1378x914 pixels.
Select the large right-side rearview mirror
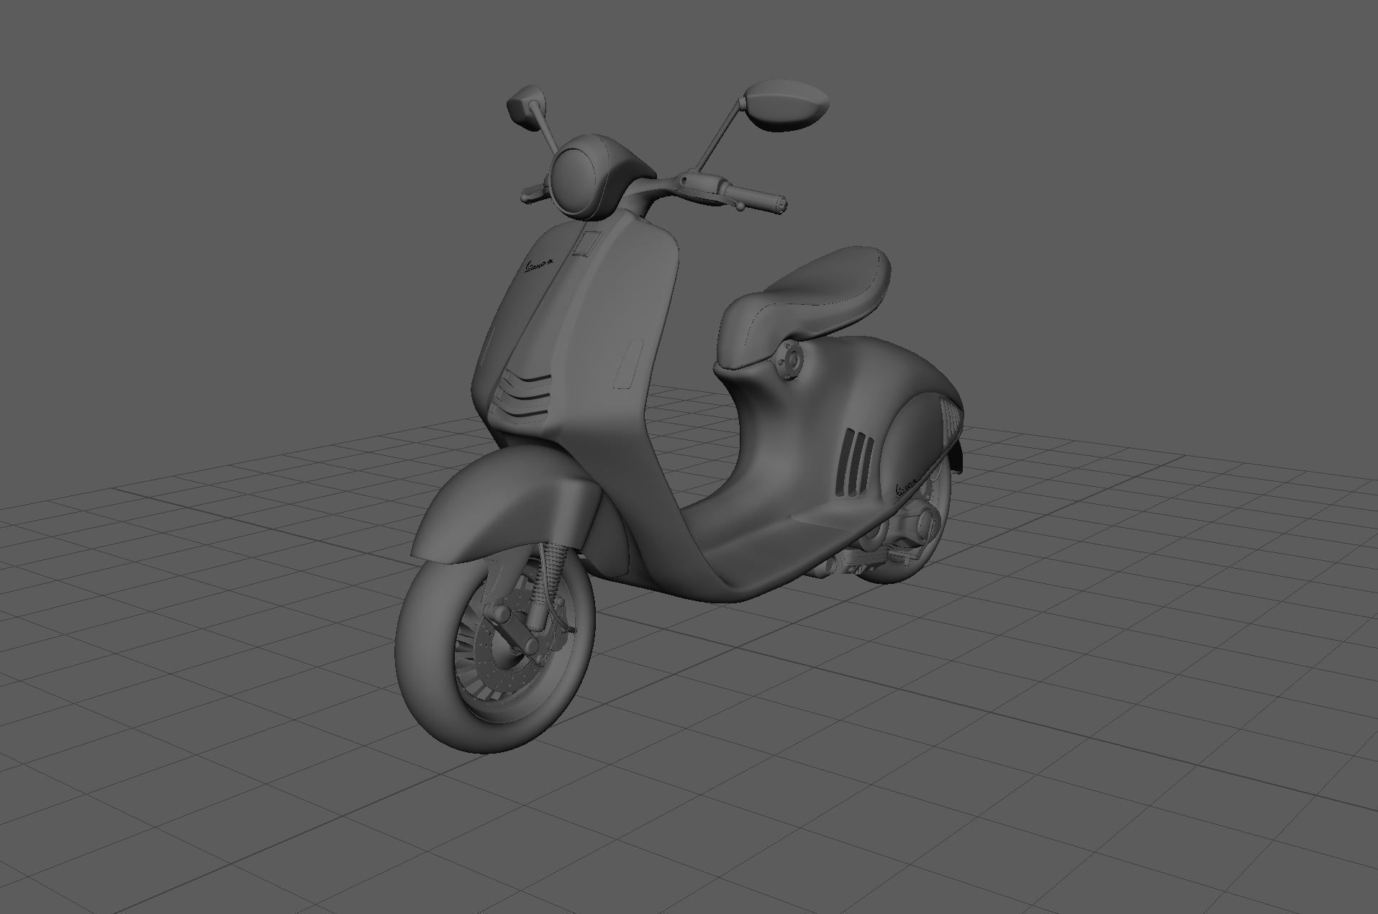[786, 106]
